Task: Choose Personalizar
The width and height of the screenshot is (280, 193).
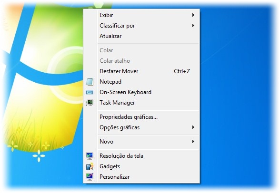Action: coord(141,177)
